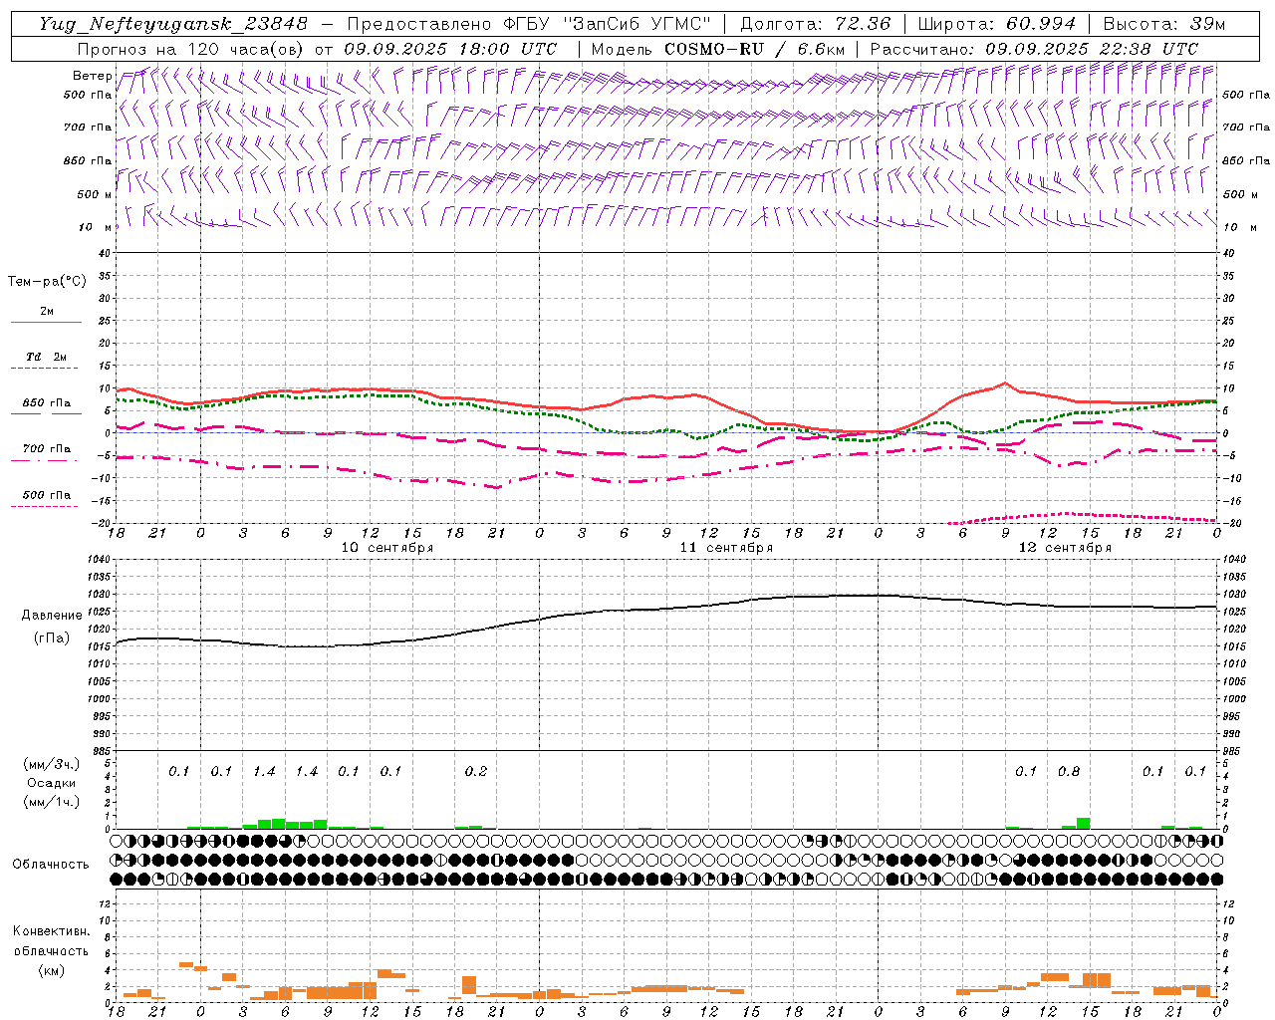The width and height of the screenshot is (1275, 1020).
Task: Click the Широта: 60.994 value
Action: pyautogui.click(x=996, y=24)
